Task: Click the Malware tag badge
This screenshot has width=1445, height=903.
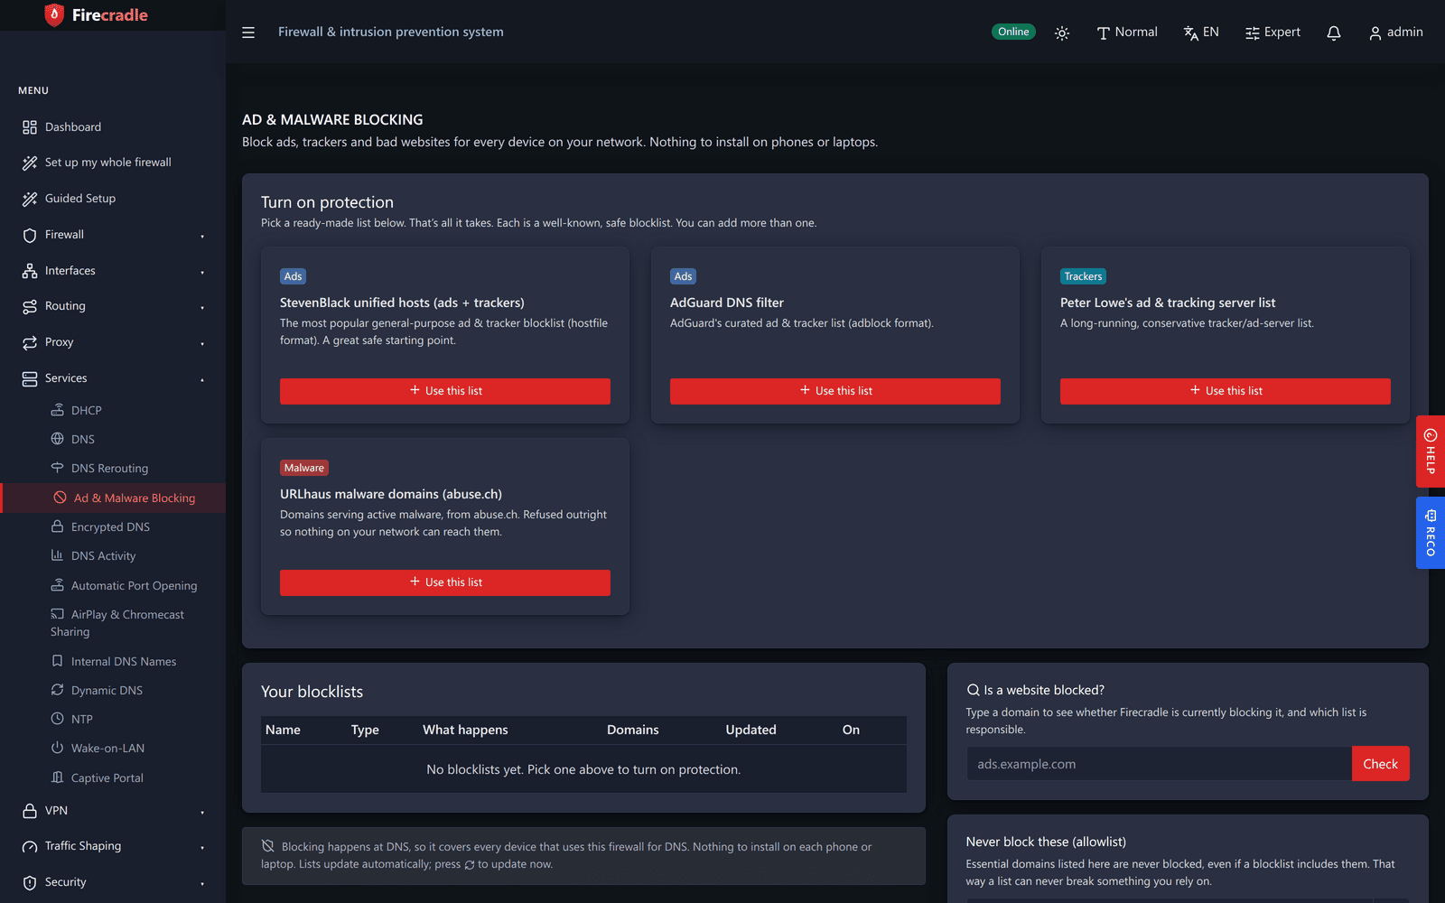Action: pyautogui.click(x=303, y=468)
